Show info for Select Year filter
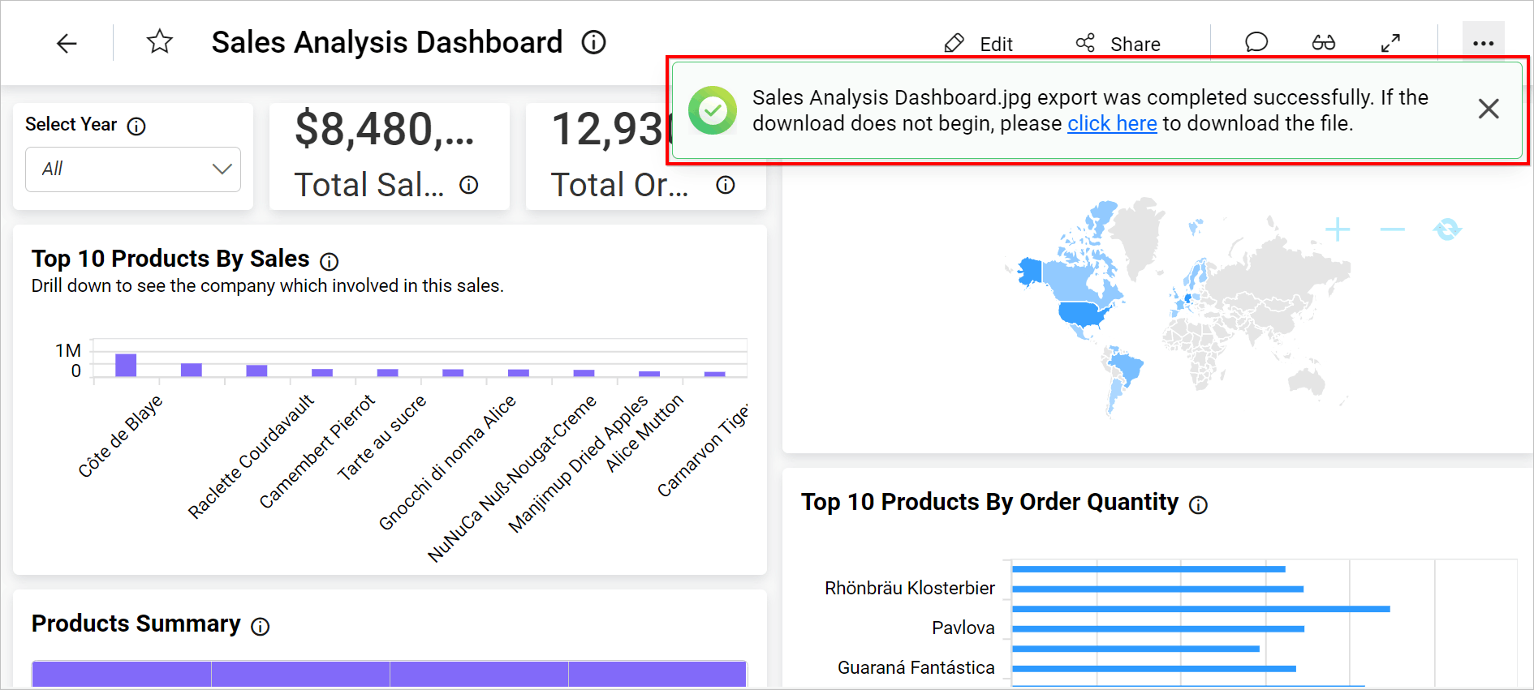This screenshot has height=690, width=1534. click(136, 126)
